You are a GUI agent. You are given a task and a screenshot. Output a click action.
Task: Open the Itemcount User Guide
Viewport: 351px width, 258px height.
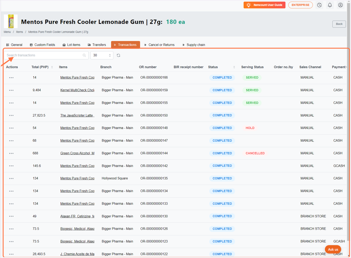tap(264, 5)
